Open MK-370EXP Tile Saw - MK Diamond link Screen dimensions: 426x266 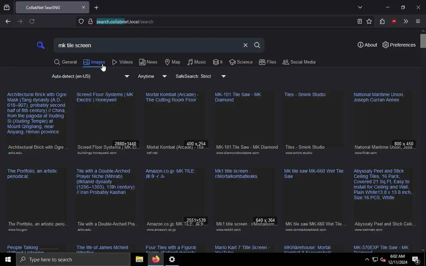coord(381,249)
